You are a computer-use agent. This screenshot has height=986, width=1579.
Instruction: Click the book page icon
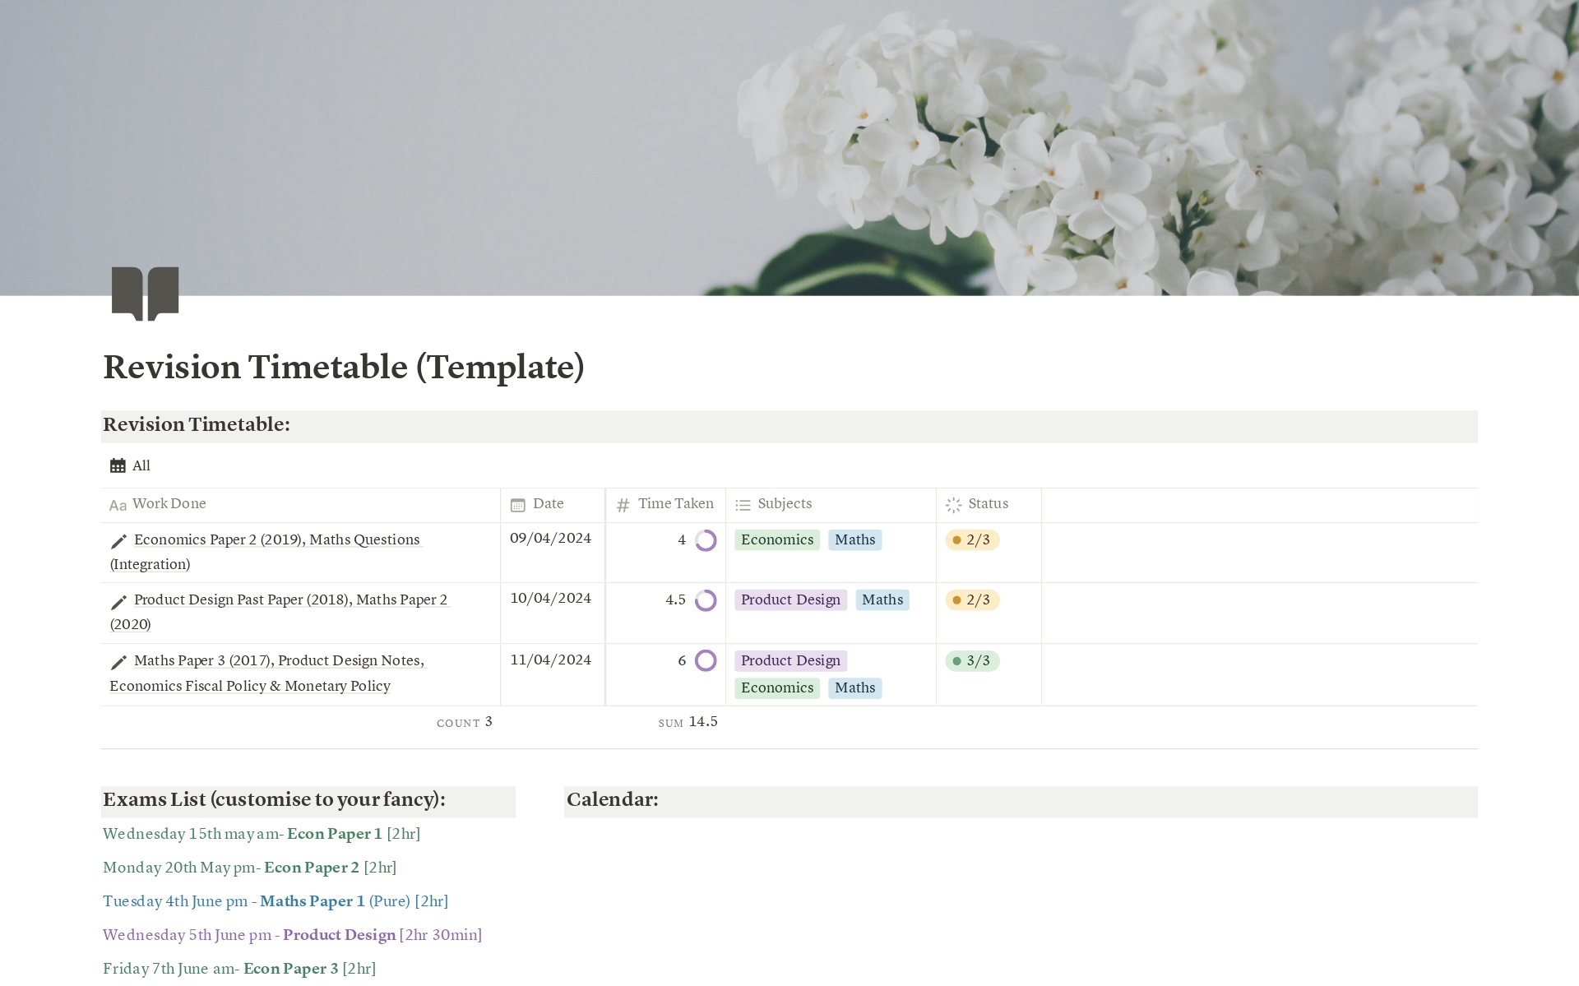(145, 293)
